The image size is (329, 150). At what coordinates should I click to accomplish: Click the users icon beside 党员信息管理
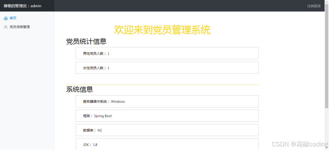pyautogui.click(x=6, y=27)
